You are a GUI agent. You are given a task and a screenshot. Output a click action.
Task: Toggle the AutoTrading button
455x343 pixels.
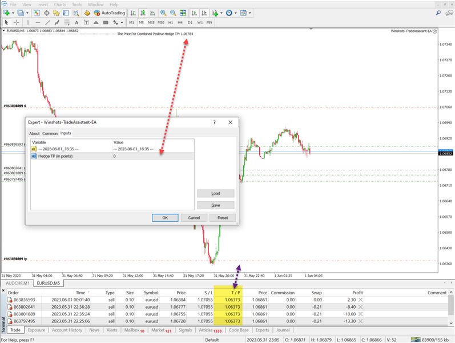(x=110, y=13)
